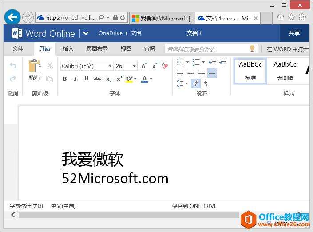Click the superscript icon

point(119,79)
